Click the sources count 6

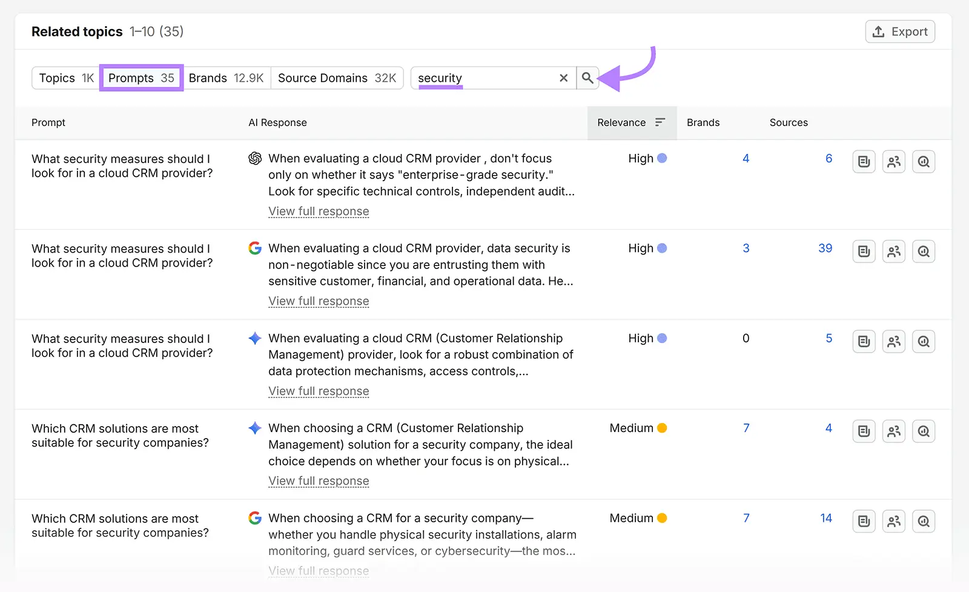pyautogui.click(x=828, y=158)
